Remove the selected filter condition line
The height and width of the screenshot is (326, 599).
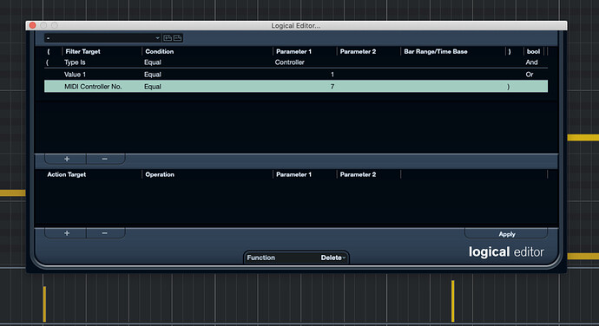coord(105,159)
